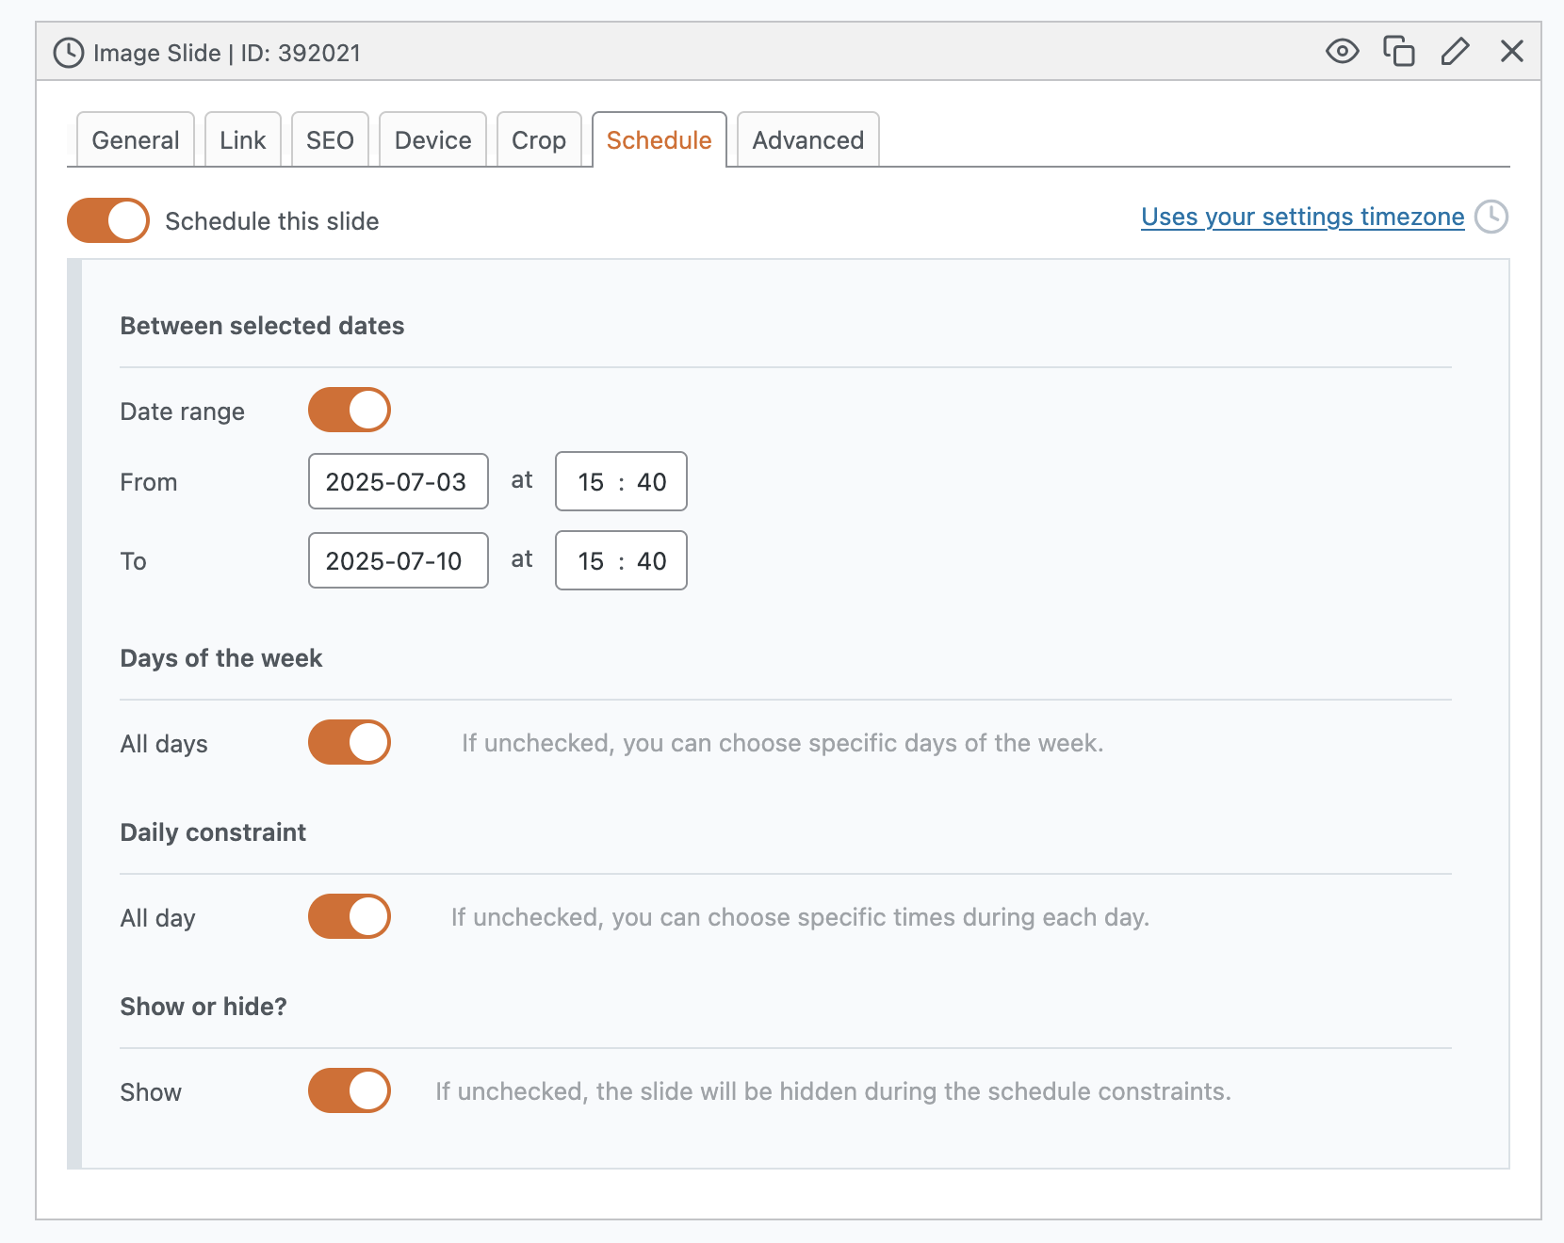Toggle the Show switch off
The image size is (1564, 1243).
350,1091
